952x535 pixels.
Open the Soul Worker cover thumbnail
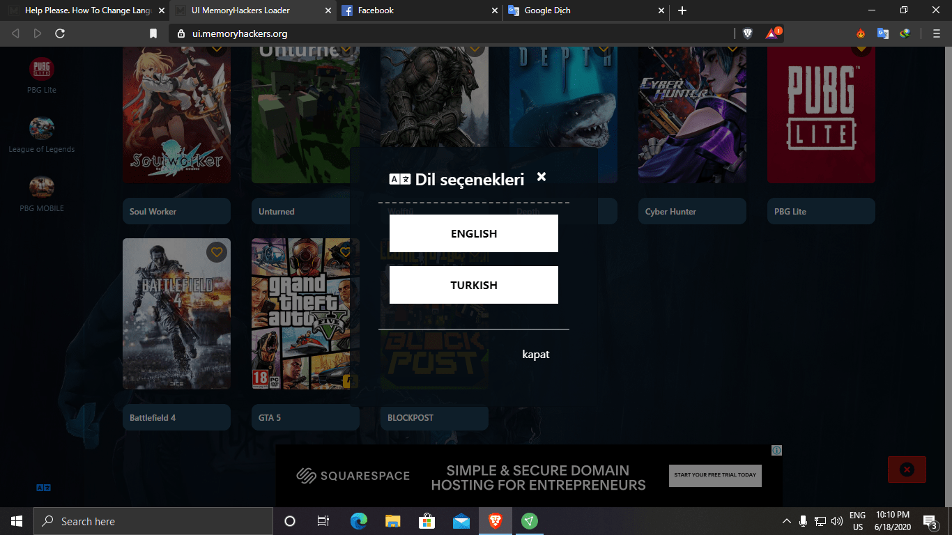176,115
